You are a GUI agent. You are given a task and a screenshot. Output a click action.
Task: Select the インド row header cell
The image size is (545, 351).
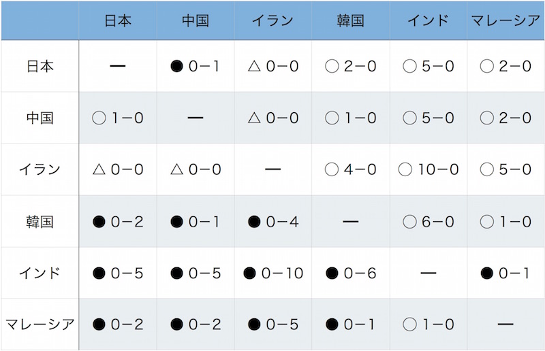pyautogui.click(x=40, y=273)
